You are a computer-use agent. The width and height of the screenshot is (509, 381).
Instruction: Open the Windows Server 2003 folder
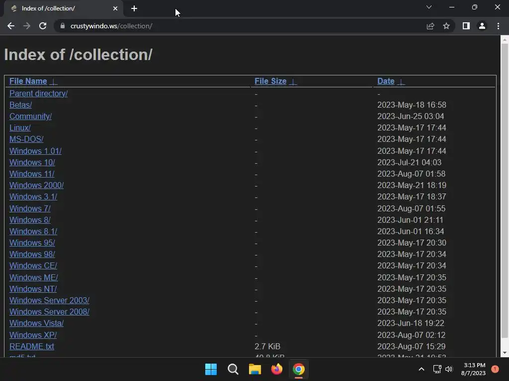49,300
